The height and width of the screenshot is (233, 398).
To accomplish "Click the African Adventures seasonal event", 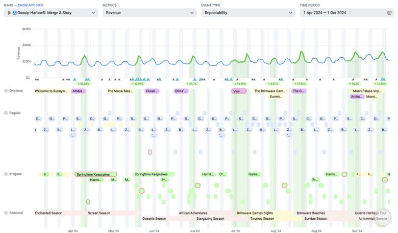I will (x=193, y=213).
